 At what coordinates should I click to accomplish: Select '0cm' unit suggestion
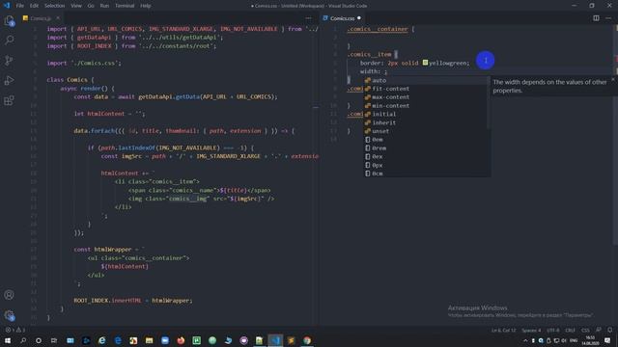click(427, 173)
